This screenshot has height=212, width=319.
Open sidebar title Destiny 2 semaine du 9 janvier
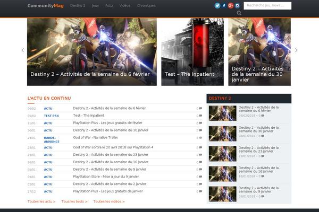(x=258, y=190)
